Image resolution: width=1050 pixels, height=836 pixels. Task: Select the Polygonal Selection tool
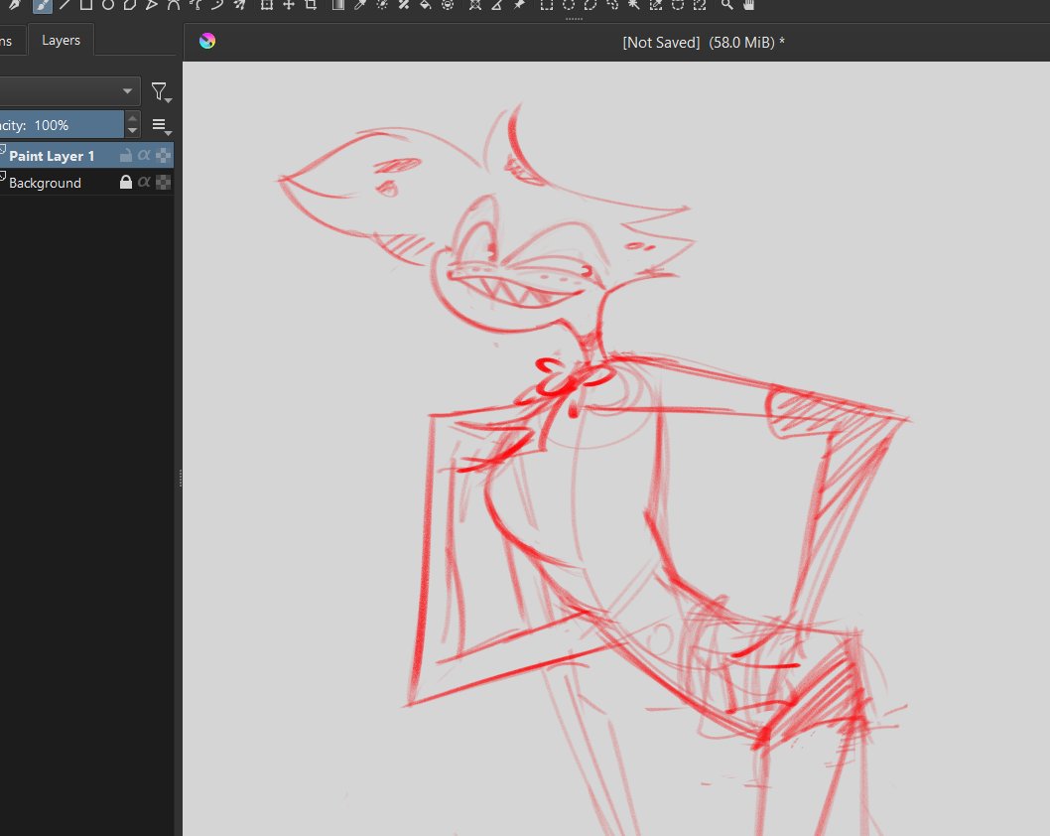pos(590,5)
